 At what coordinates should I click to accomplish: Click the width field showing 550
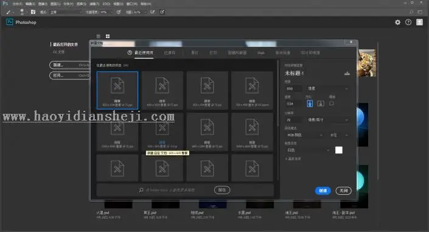point(294,88)
